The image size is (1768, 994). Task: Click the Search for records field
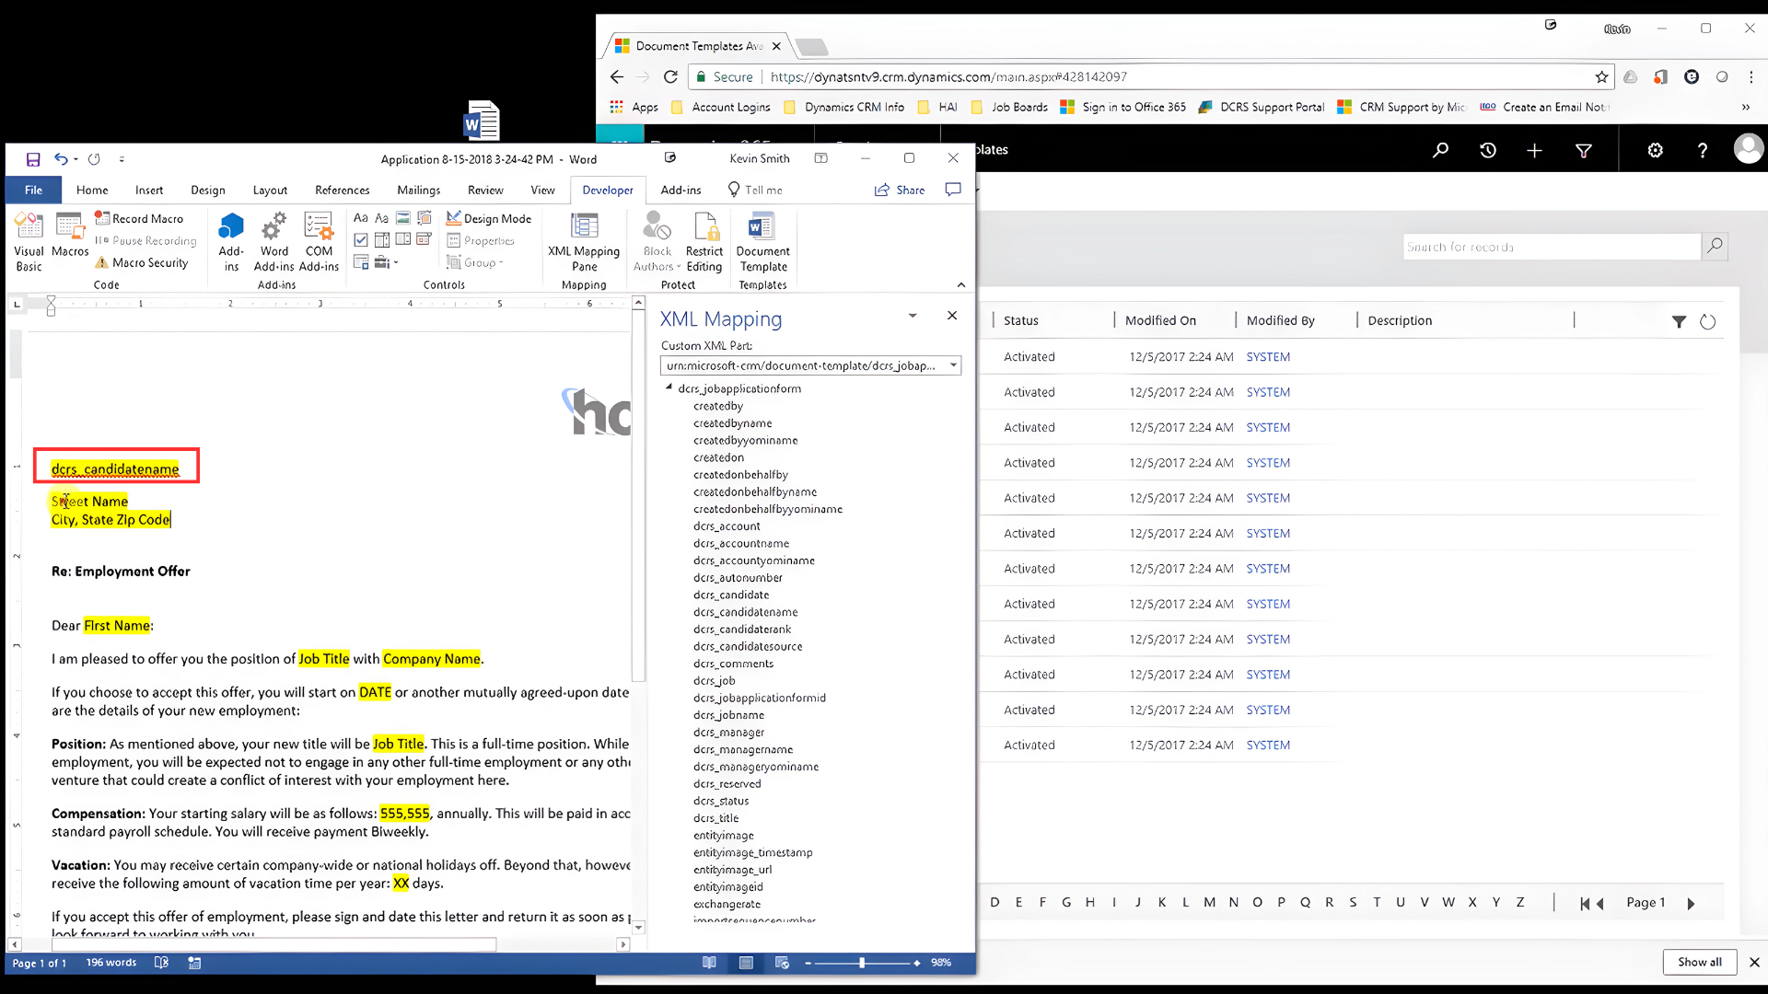[x=1551, y=247]
